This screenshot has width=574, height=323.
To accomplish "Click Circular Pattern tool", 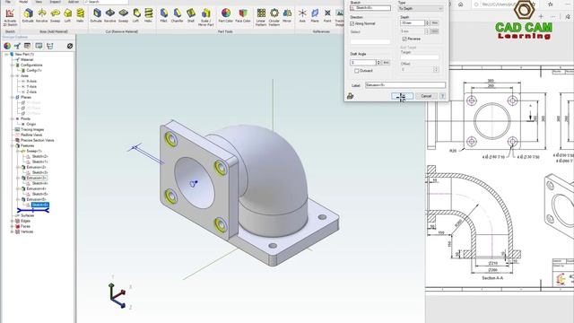I will coord(274,17).
